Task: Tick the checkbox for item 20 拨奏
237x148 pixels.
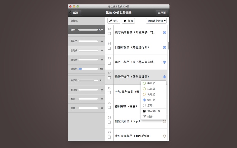Action: [x=109, y=107]
